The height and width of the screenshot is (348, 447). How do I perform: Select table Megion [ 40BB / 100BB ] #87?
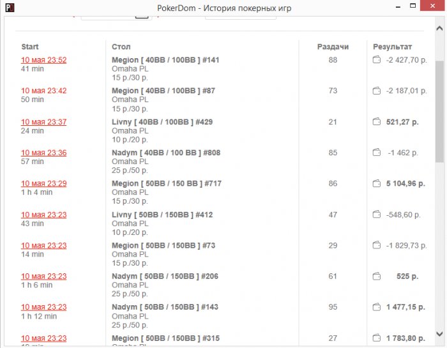163,91
